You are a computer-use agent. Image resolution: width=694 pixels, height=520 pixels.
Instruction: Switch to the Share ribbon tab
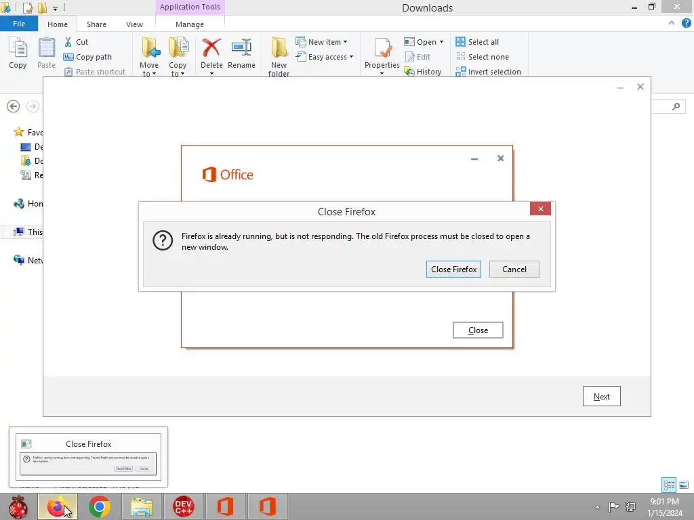pos(96,24)
